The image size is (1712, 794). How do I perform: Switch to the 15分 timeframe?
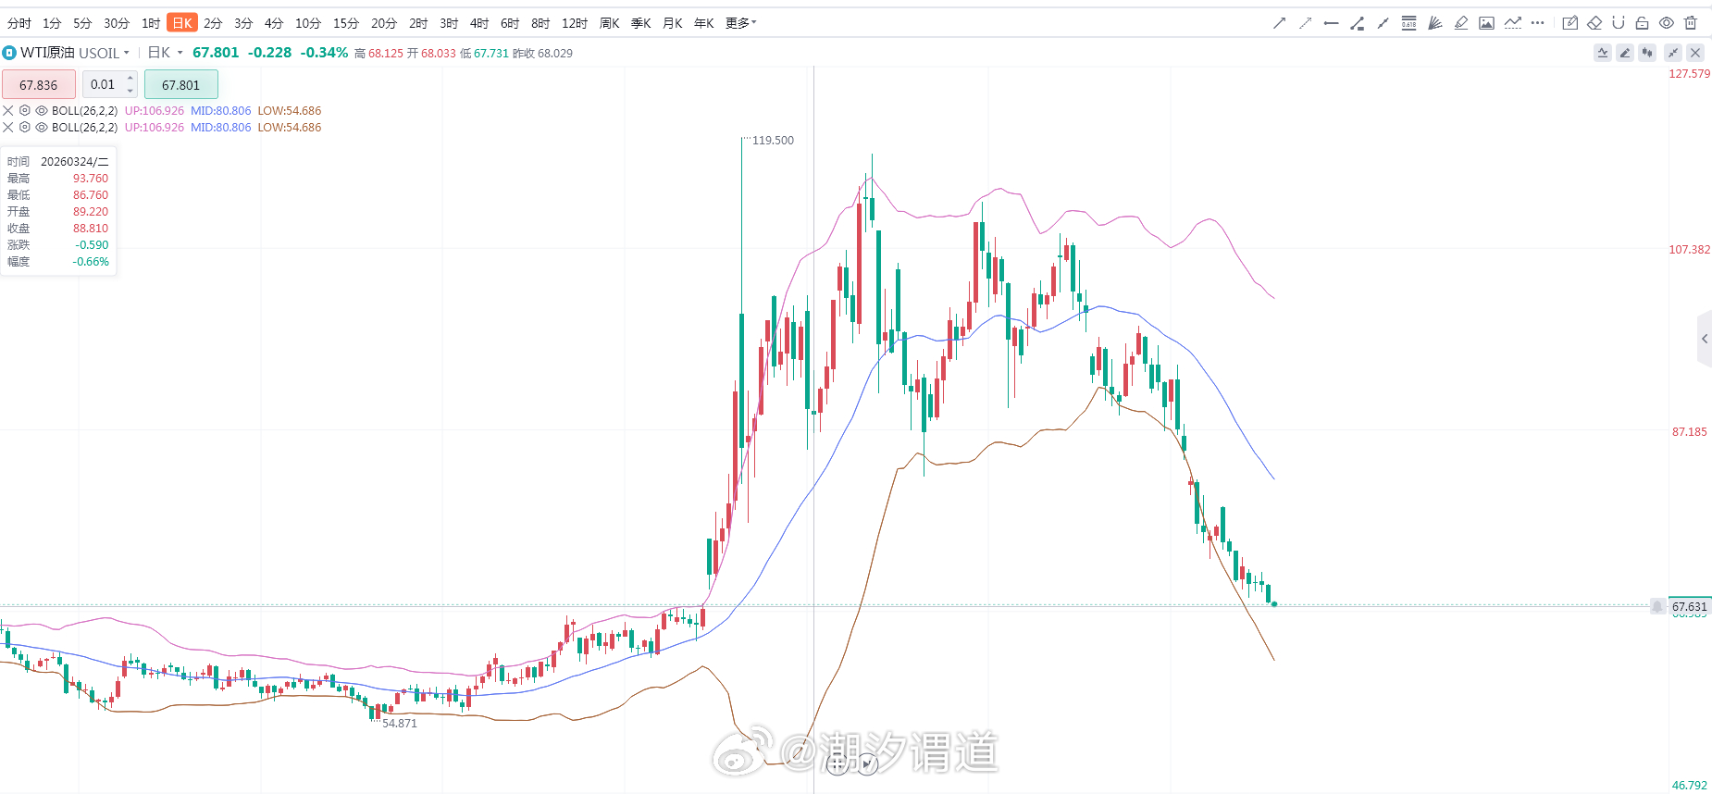pos(346,23)
